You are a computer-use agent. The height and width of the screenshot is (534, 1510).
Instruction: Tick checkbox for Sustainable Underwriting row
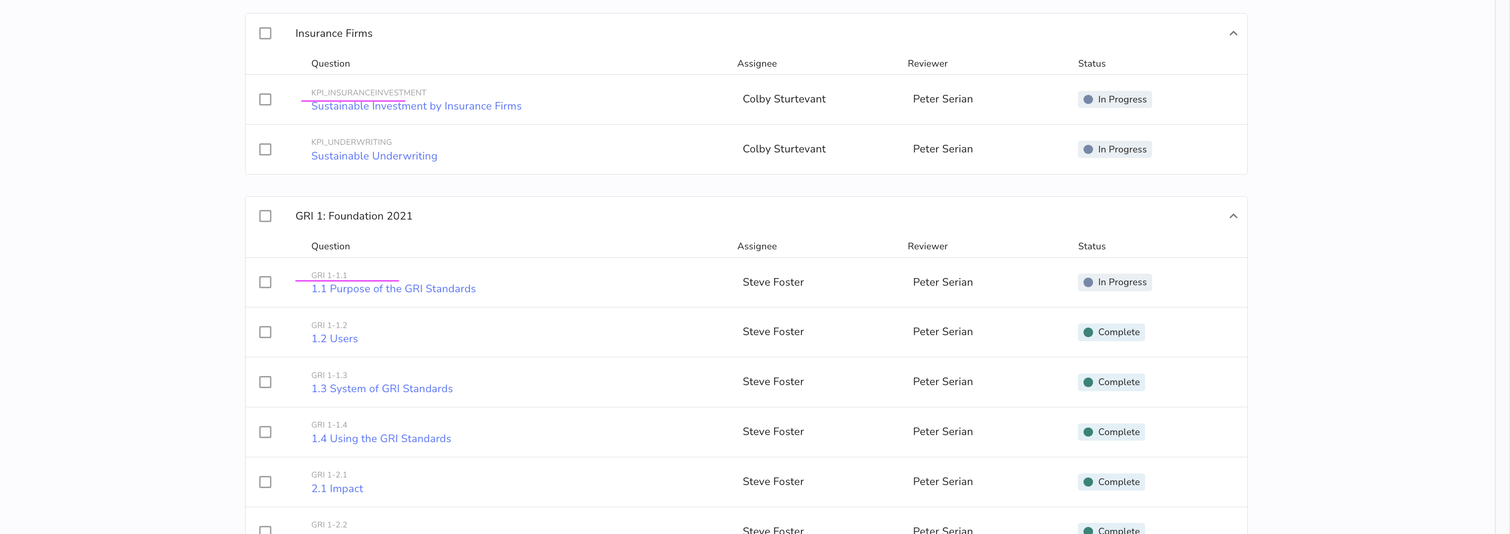[x=265, y=149]
